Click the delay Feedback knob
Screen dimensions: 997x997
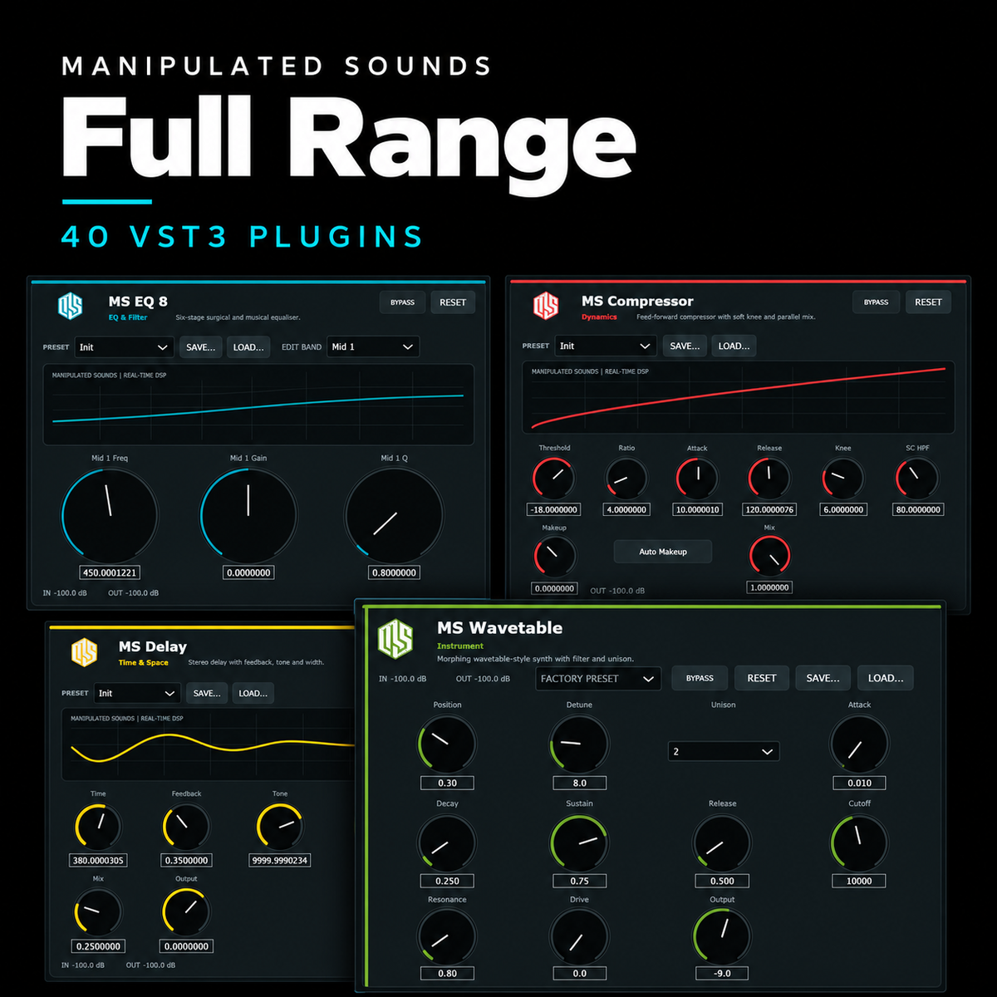coord(186,827)
